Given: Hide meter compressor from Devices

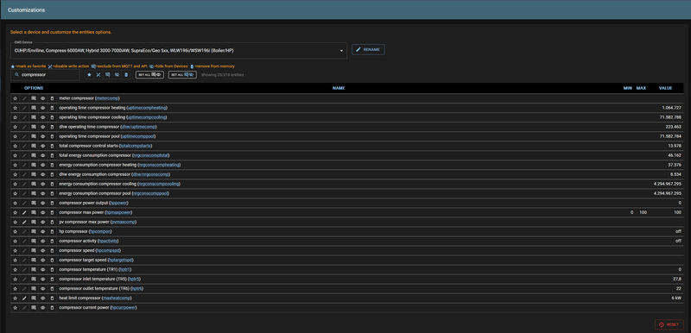Looking at the screenshot, I should point(42,98).
